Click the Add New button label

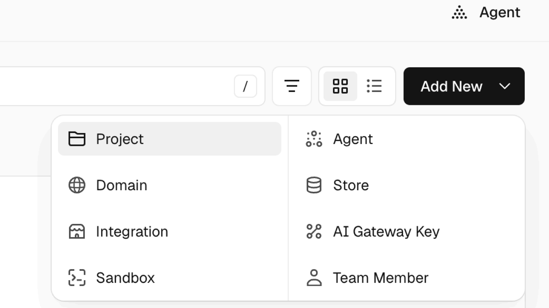point(451,86)
